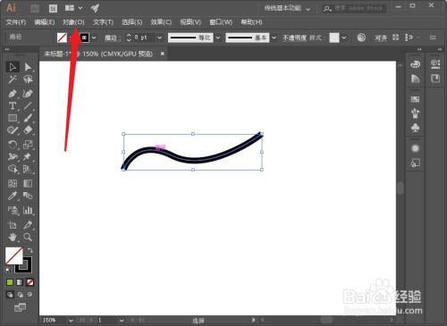Select the Slice tool
This screenshot has height=326, width=447.
[x=28, y=225]
